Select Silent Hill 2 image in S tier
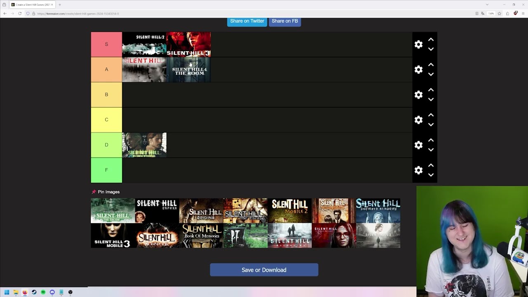Screen dimensions: 528x297 (144, 44)
